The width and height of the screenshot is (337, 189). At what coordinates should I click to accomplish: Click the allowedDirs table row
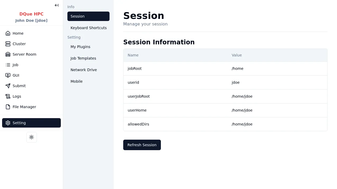click(x=225, y=124)
